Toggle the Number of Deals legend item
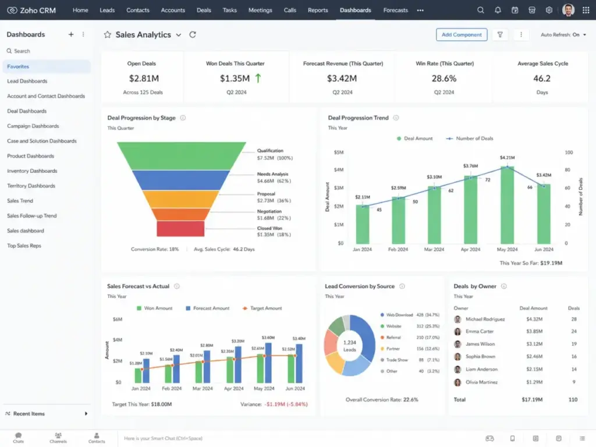Screen dimensions: 596x447 470,139
